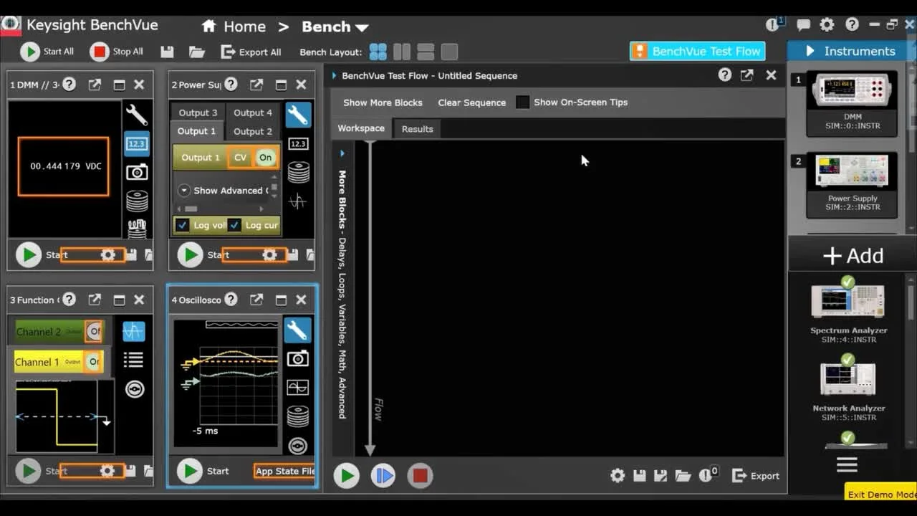Image resolution: width=917 pixels, height=516 pixels.
Task: Expand Show Advanced options
Action: pyautogui.click(x=184, y=191)
